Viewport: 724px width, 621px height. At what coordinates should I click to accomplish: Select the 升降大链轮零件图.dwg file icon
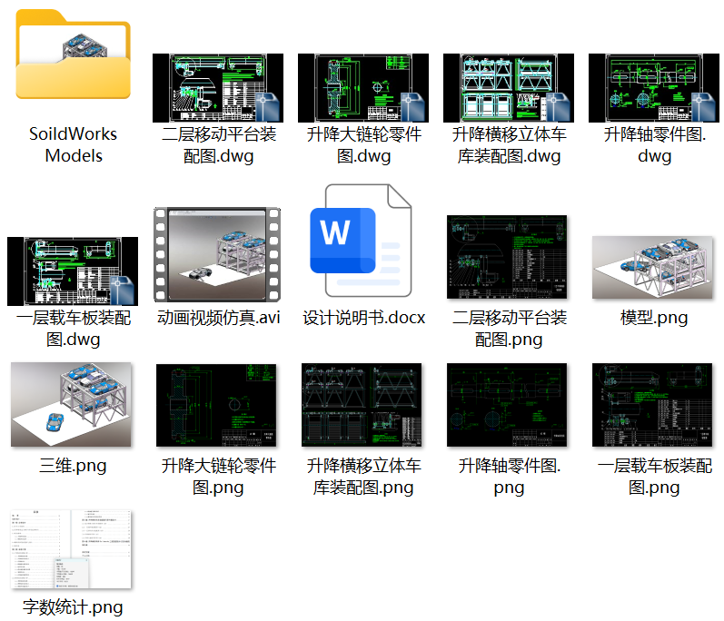[x=363, y=88]
